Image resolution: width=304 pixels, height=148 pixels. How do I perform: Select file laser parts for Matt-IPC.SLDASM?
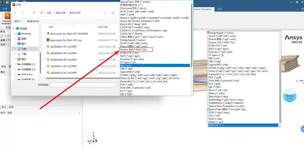click(69, 34)
